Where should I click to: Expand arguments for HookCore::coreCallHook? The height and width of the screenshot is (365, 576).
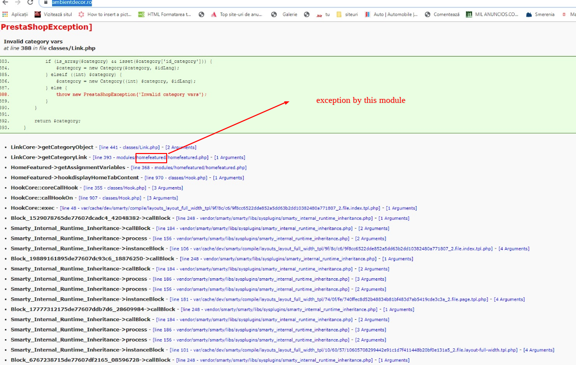168,188
